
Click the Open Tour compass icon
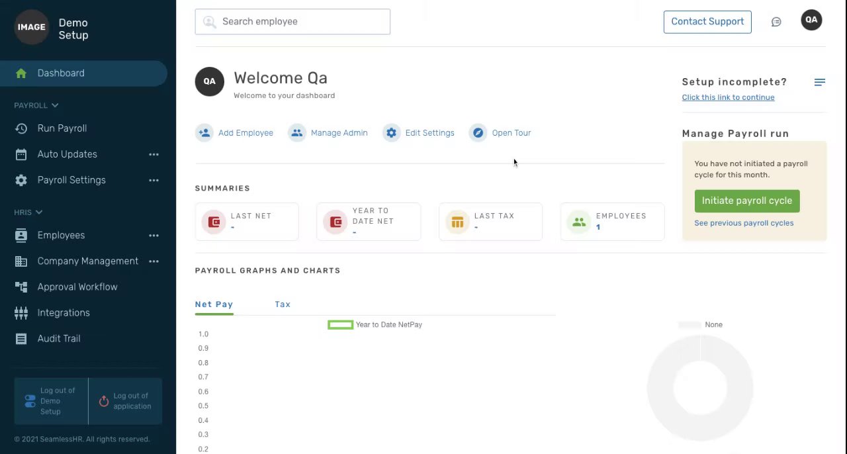click(x=478, y=133)
